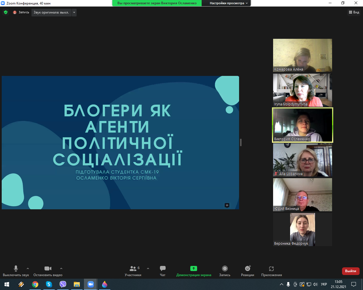Open the volume control in system tray

[x=316, y=284]
